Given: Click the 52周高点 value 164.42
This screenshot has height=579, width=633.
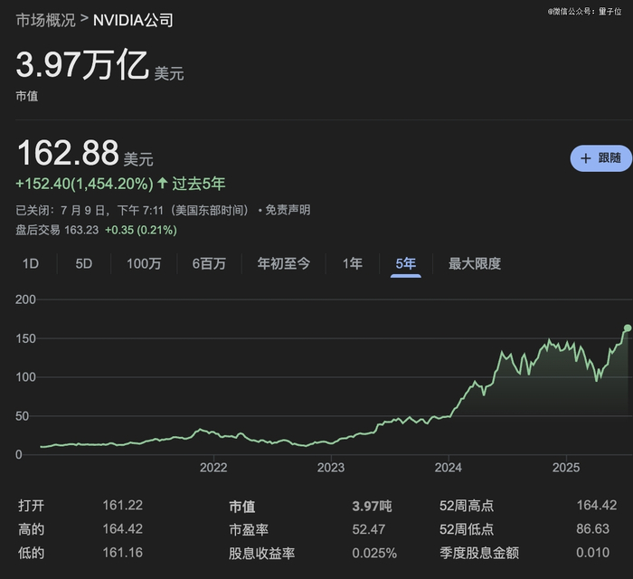Looking at the screenshot, I should point(596,506).
